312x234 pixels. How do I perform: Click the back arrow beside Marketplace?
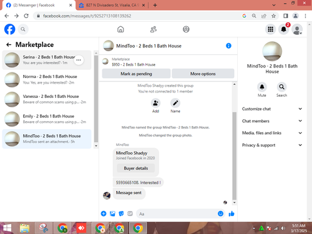pos(9,44)
